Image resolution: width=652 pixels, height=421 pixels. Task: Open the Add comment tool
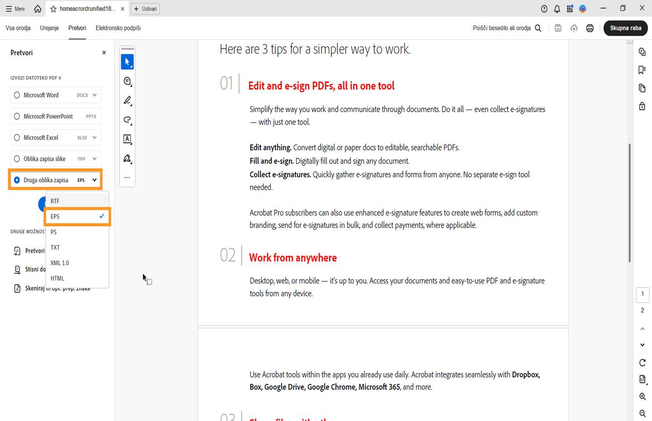pyautogui.click(x=127, y=81)
